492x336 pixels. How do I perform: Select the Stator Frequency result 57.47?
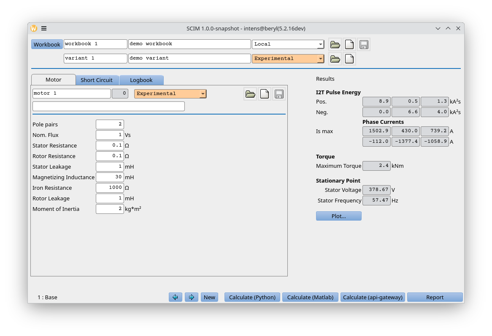coord(376,200)
